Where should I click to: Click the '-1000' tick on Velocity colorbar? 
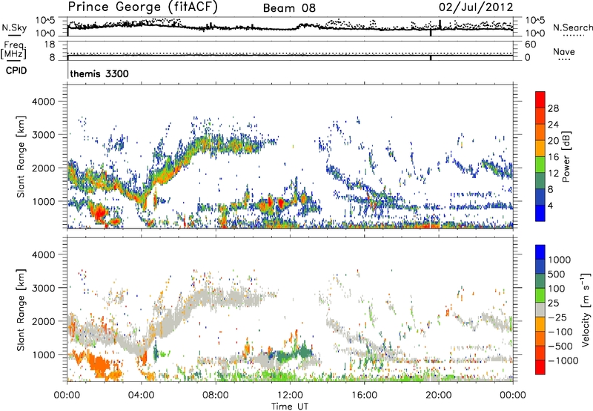coord(563,361)
